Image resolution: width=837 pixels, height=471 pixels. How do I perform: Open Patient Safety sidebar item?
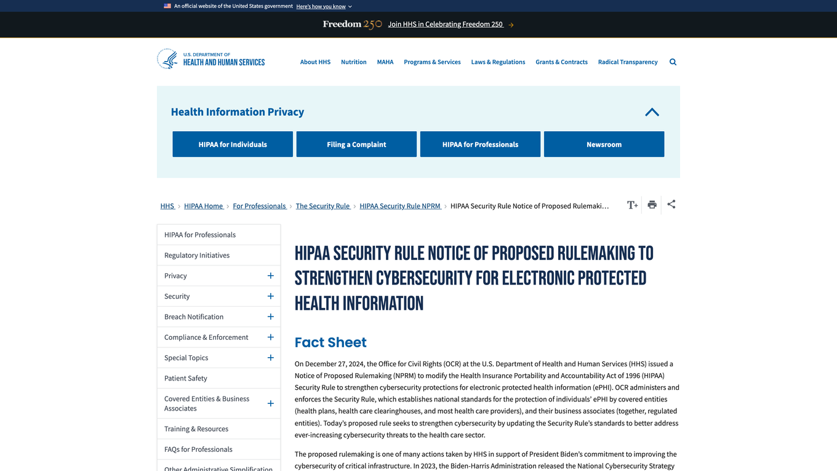pyautogui.click(x=219, y=378)
